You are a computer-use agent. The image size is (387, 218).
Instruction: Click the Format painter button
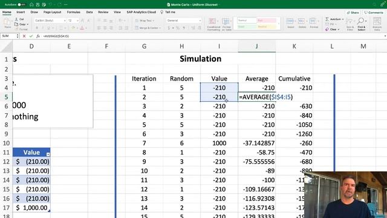click(x=21, y=29)
